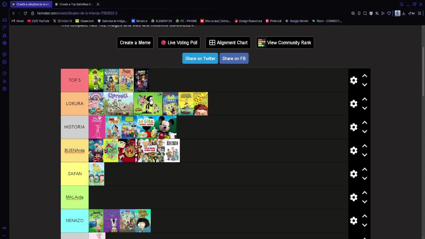
Task: Open History clock icon in sidebar
Action: pyautogui.click(x=5, y=73)
